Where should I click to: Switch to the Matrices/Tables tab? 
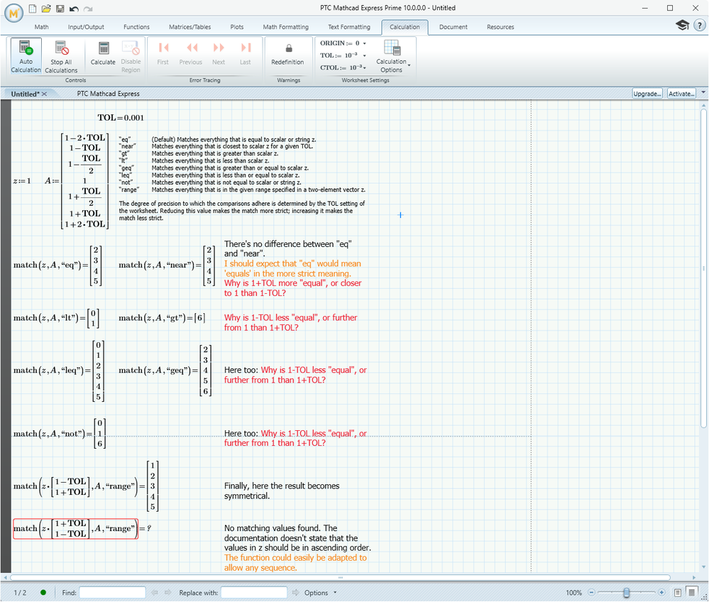click(189, 27)
